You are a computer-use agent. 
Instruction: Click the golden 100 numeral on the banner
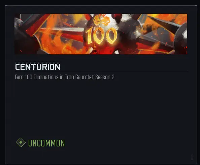pyautogui.click(x=102, y=36)
